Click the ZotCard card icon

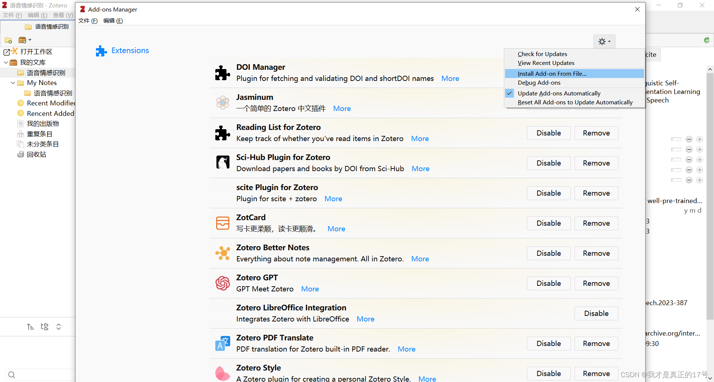tap(223, 223)
